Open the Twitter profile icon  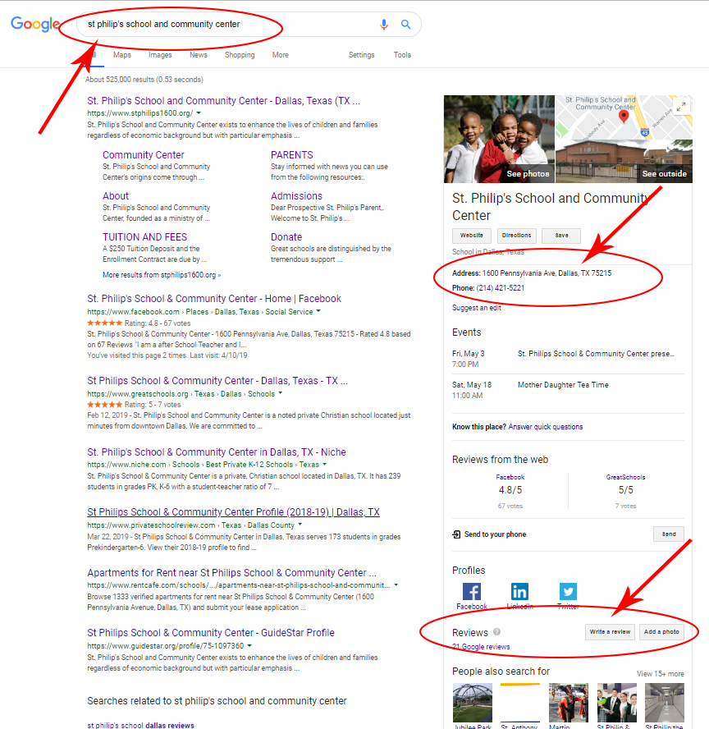click(568, 591)
